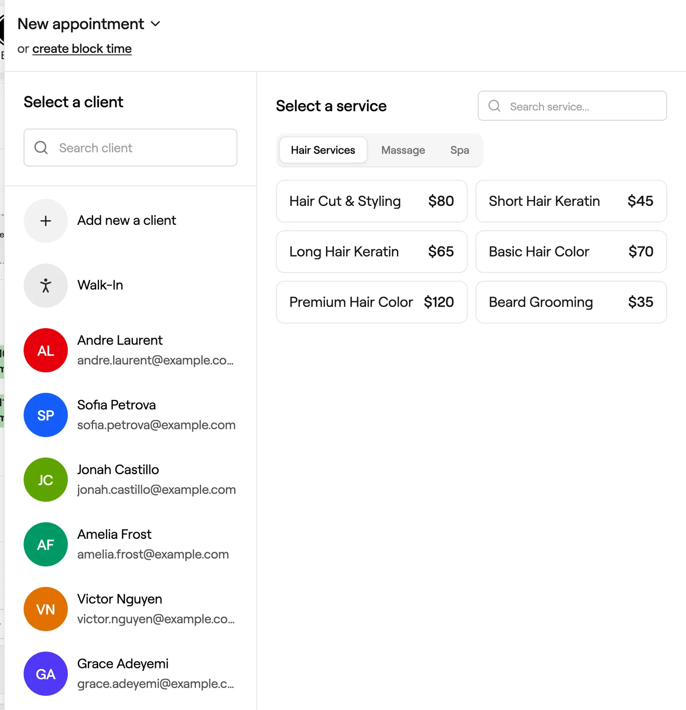The width and height of the screenshot is (686, 710).
Task: Click the SP avatar for Sofia Petrova
Action: click(45, 415)
